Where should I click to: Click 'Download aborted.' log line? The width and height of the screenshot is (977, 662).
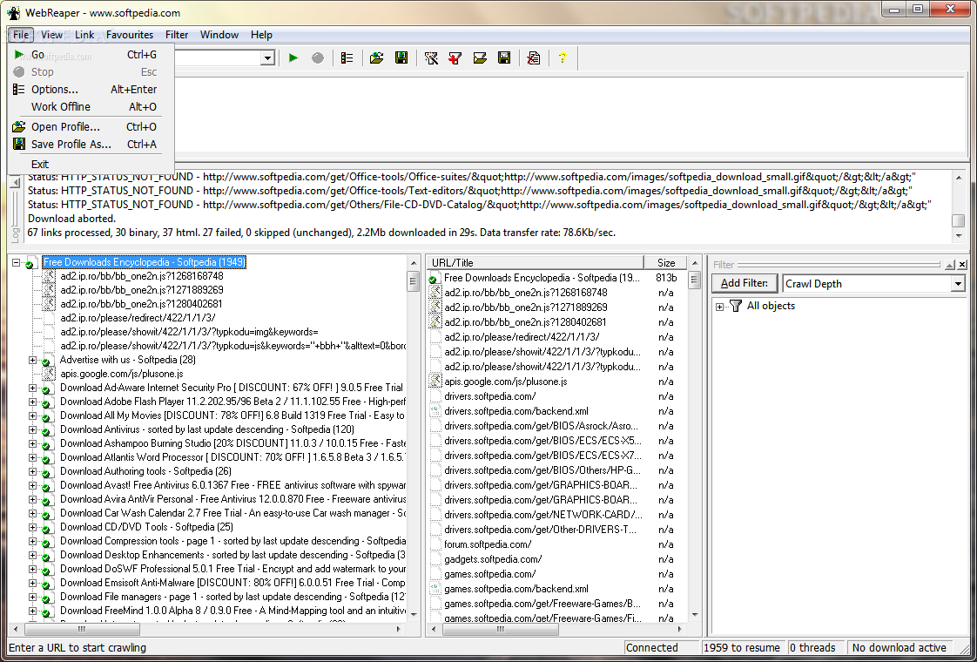pos(71,219)
